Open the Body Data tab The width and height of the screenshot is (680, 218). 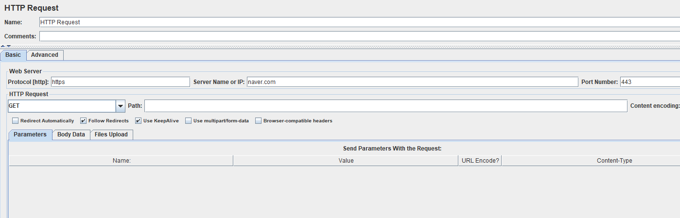[71, 134]
